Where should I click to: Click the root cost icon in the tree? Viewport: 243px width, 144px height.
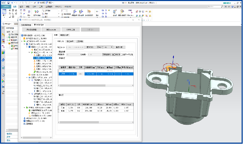pyautogui.click(x=22, y=35)
